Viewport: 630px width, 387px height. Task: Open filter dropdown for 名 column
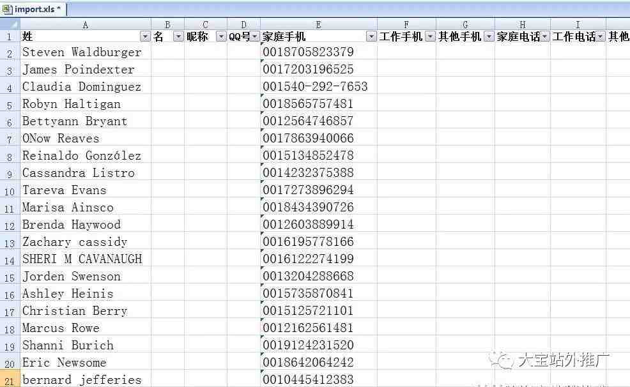[x=178, y=37]
